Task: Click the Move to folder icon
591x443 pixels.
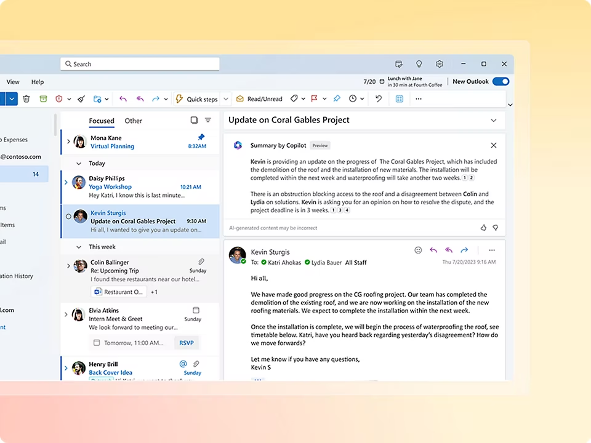Action: [97, 99]
